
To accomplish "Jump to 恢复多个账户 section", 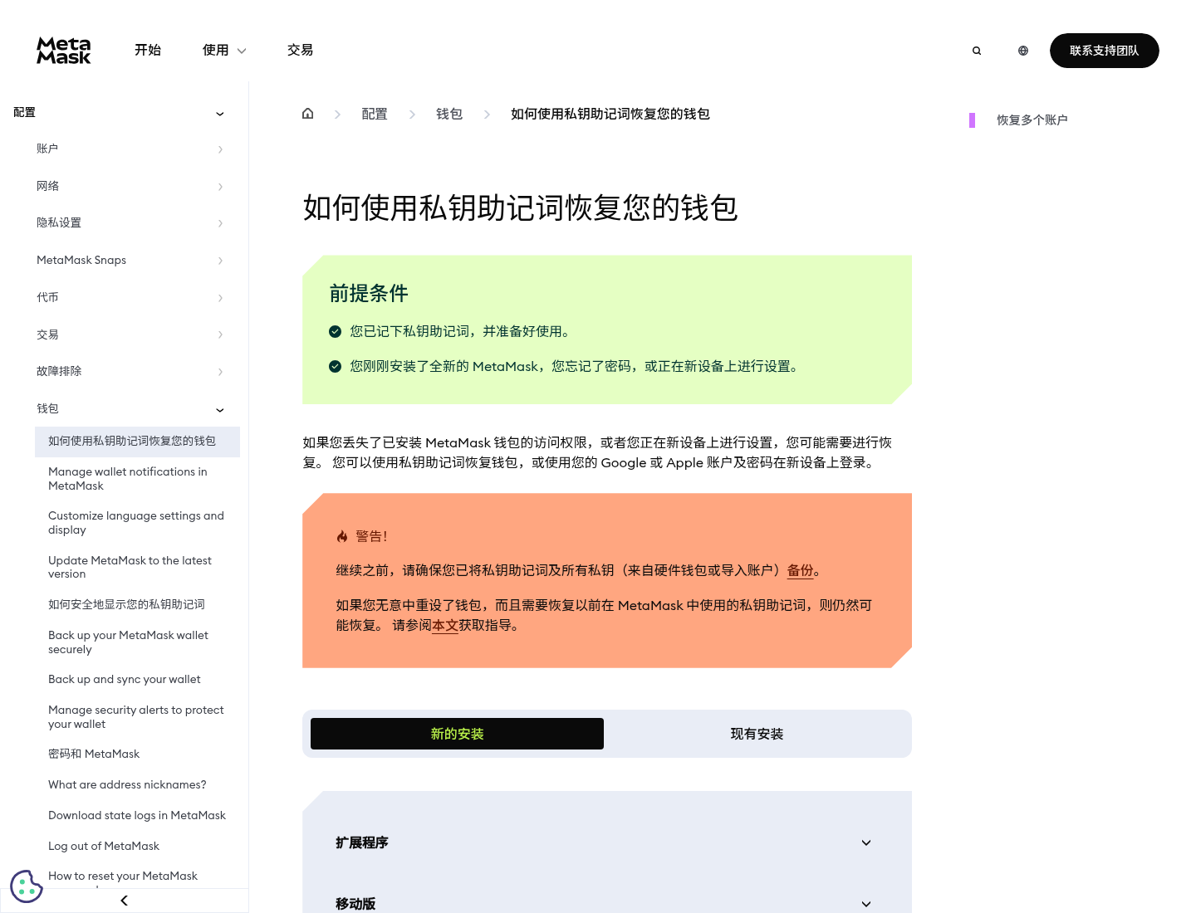I will click(x=1032, y=120).
